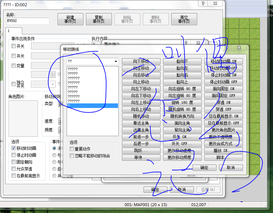Uncheck the 移动时动画 option in event window
Viewport: 273px width, 213px height.
click(13, 148)
